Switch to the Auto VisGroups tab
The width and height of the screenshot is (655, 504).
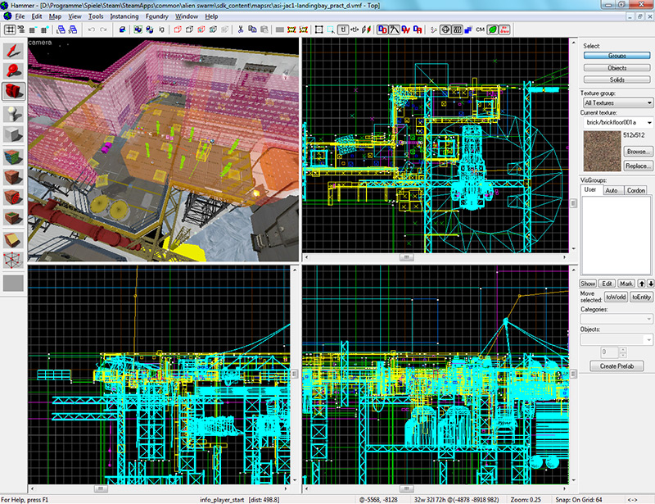coord(612,190)
